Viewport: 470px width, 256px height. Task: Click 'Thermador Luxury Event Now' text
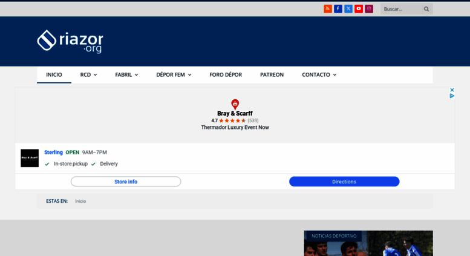235,128
